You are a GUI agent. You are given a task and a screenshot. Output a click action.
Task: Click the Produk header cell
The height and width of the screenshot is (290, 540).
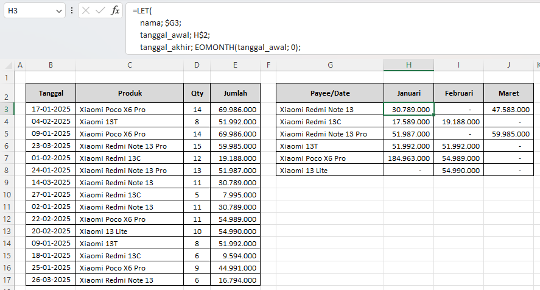tap(130, 93)
